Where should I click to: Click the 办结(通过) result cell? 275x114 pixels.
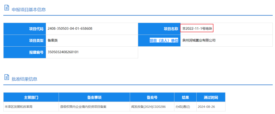coord(185,107)
